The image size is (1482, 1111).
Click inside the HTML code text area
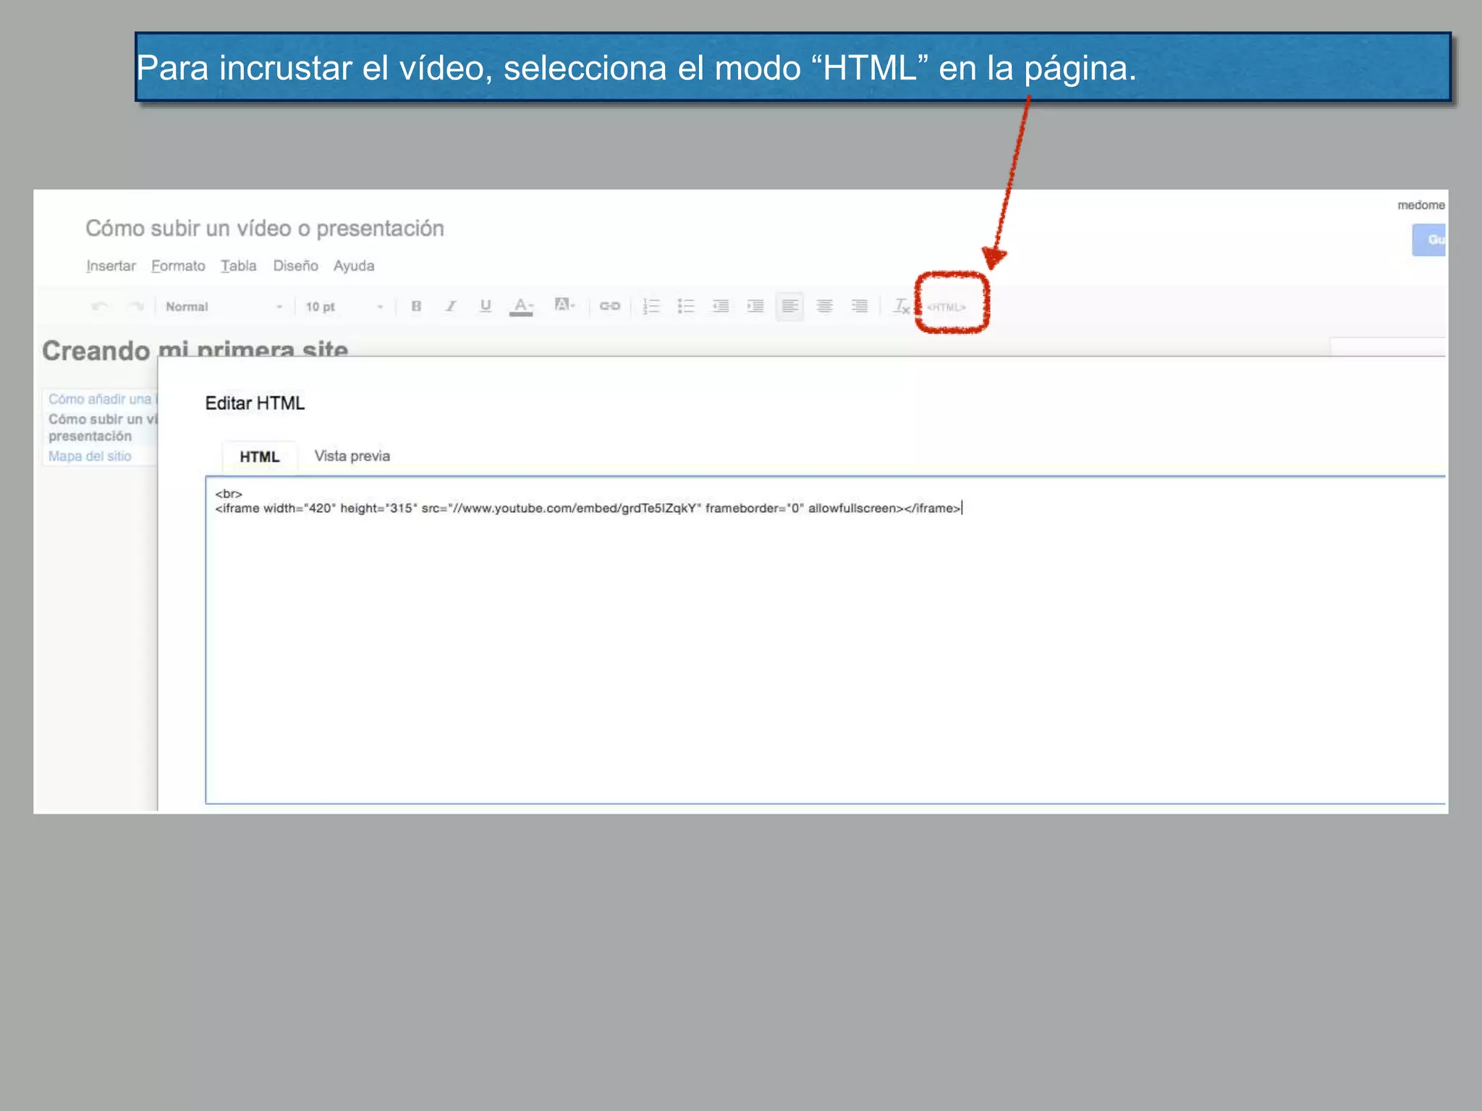[x=826, y=640]
